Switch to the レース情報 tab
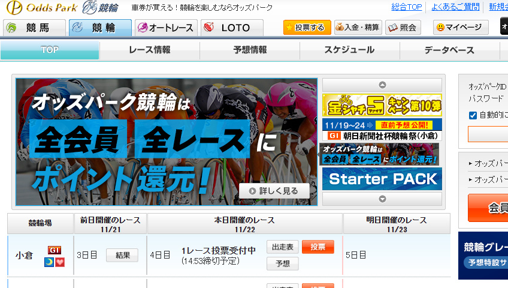The height and width of the screenshot is (288, 508). click(149, 50)
